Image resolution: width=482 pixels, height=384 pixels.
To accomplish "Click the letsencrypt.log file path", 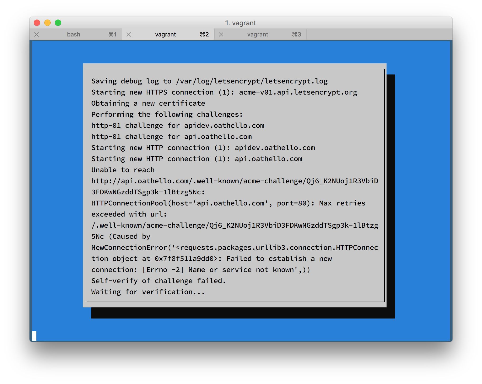I will point(252,81).
